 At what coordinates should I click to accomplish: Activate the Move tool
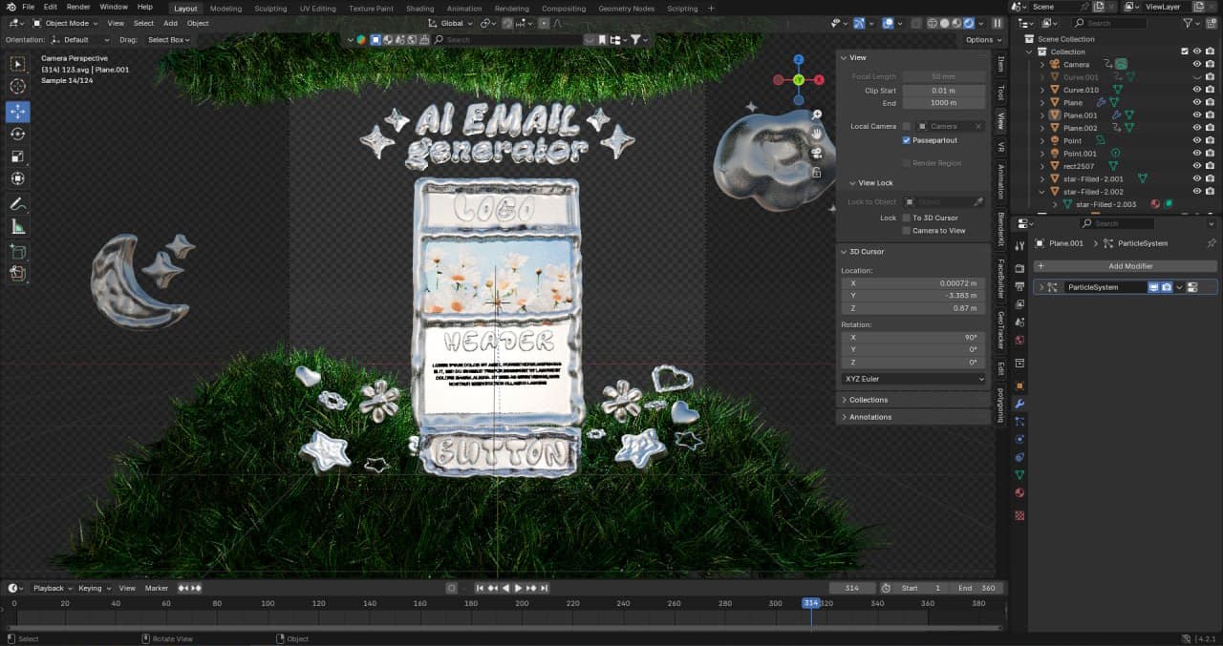[18, 112]
